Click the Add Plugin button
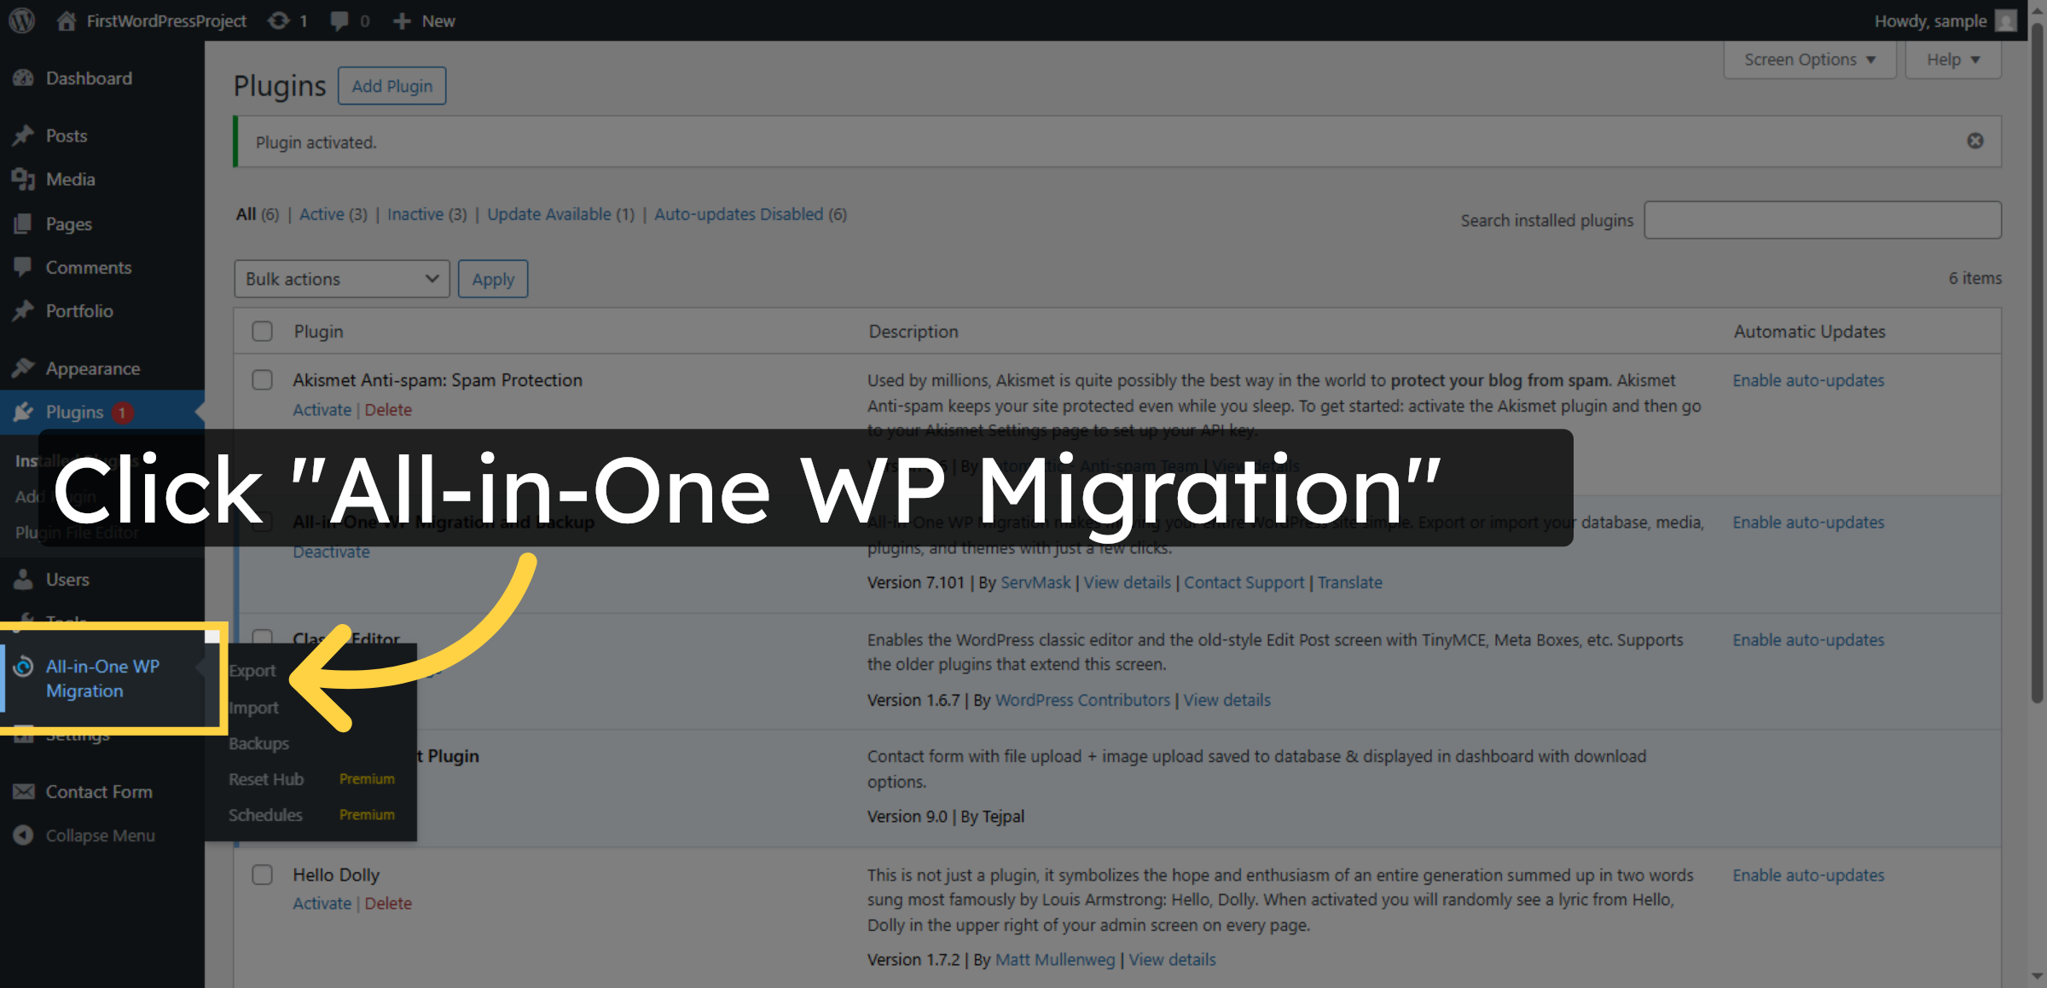The width and height of the screenshot is (2047, 988). point(391,85)
